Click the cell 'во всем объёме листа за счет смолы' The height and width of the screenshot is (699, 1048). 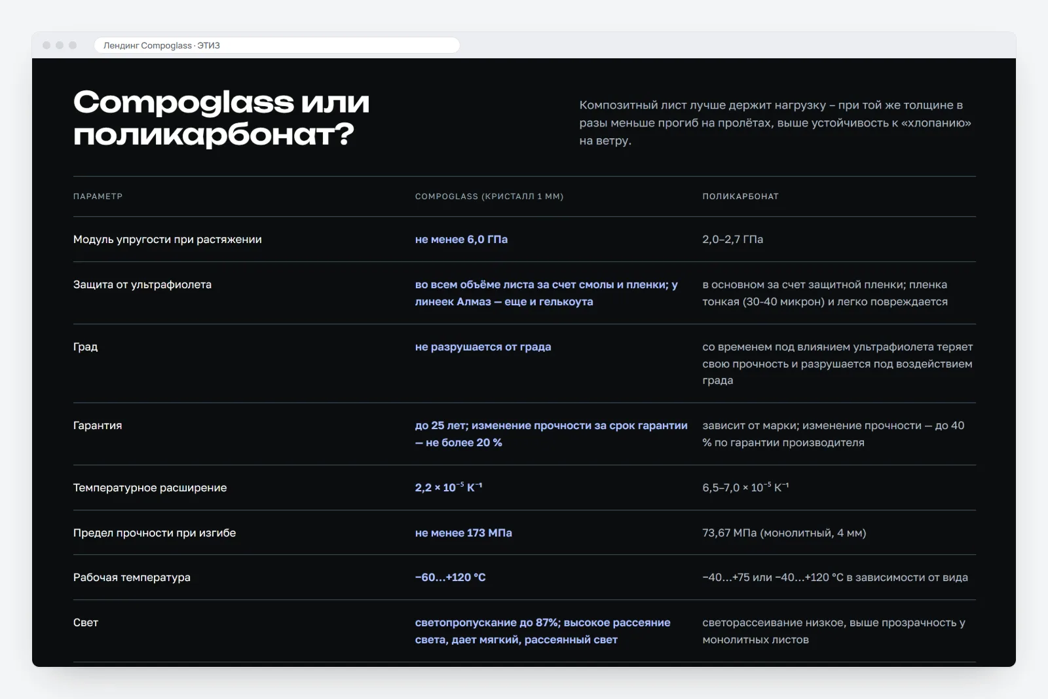click(x=546, y=293)
